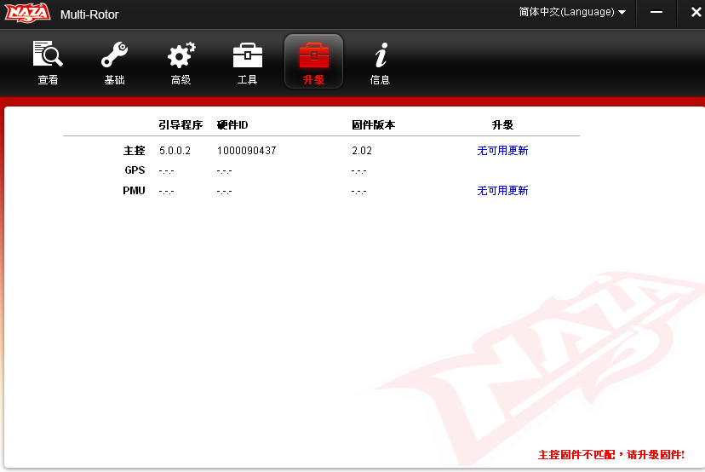The width and height of the screenshot is (705, 472).
Task: Select bootloader version 5.0.0.2
Action: click(175, 150)
